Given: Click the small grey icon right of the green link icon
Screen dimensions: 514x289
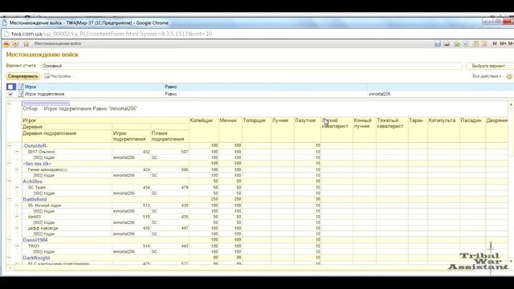Looking at the screenshot, I should click(466, 43).
